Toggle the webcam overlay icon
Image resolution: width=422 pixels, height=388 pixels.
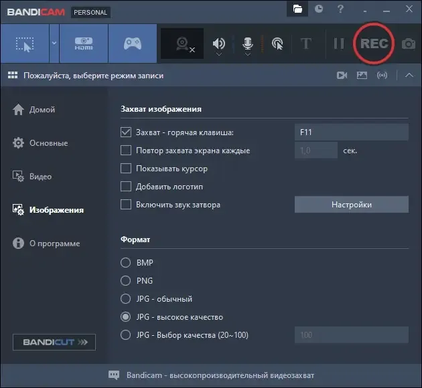point(182,43)
